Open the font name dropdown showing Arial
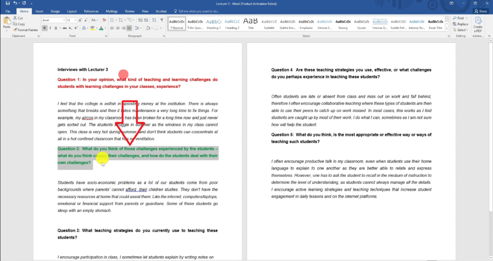Image resolution: width=493 pixels, height=261 pixels. (53, 20)
